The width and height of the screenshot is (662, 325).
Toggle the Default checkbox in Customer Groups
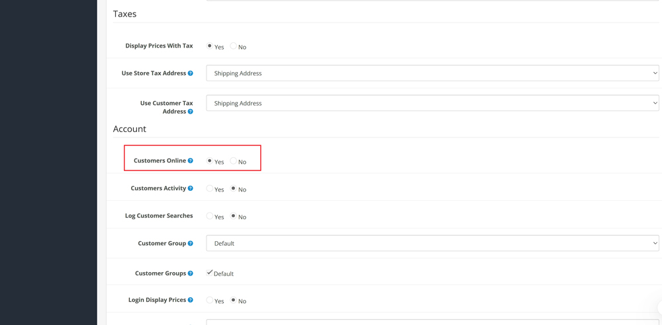(210, 273)
